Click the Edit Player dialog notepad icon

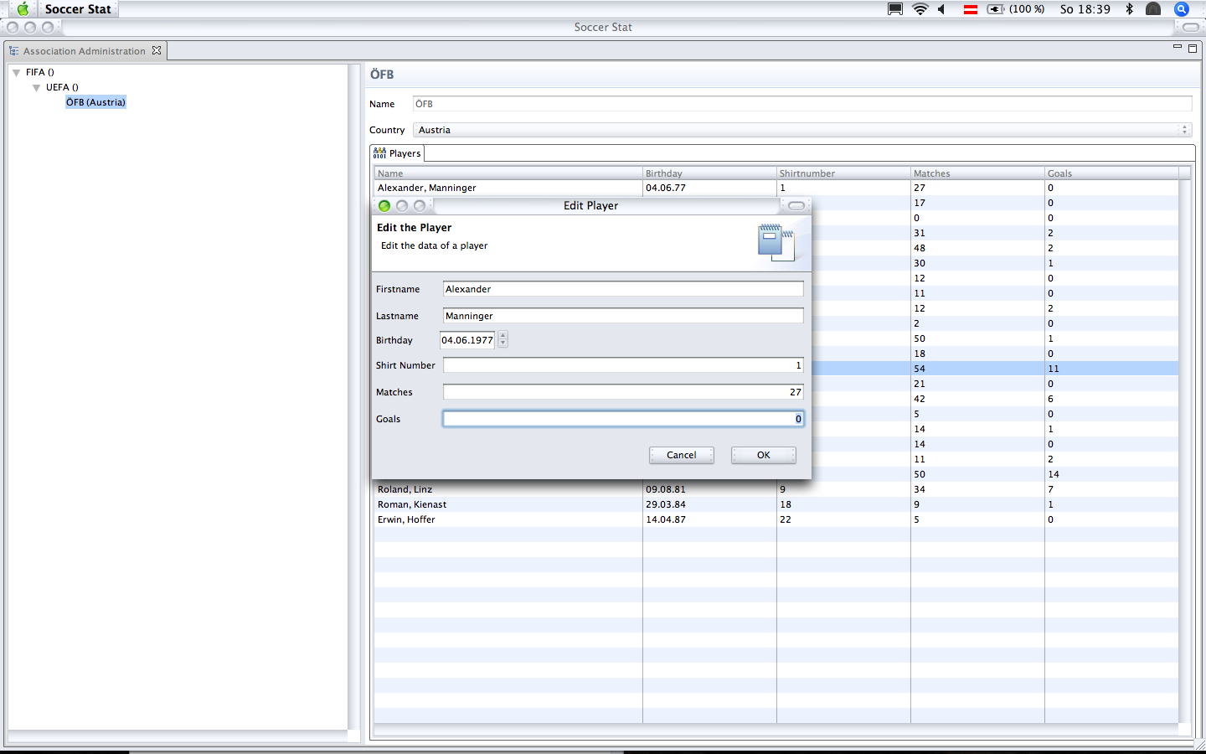coord(776,243)
